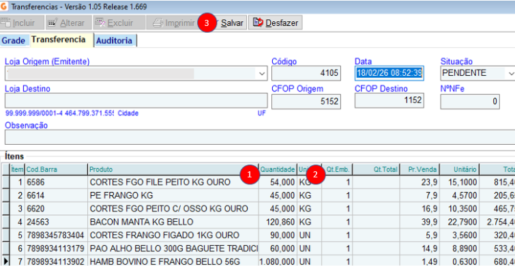Image resolution: width=515 pixels, height=269 pixels.
Task: Expand the Loja Origem (Emitente) dropdown
Action: [262, 73]
